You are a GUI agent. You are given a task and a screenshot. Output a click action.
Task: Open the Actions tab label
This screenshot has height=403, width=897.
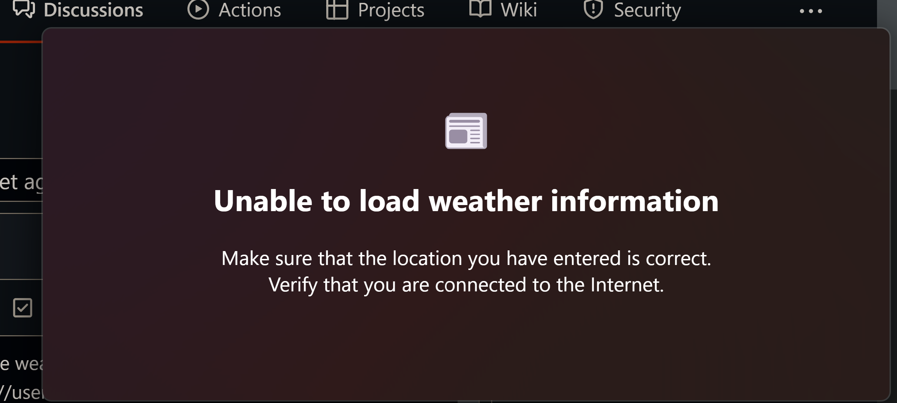pos(250,10)
